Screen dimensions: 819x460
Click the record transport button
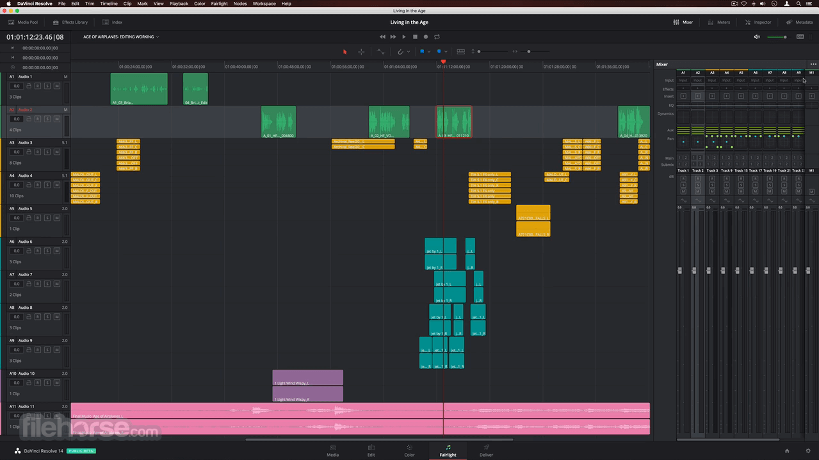(x=426, y=37)
